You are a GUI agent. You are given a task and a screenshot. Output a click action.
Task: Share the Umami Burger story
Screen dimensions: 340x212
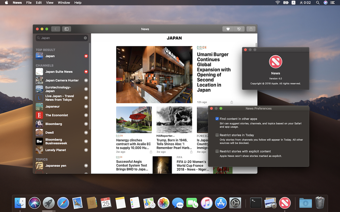click(232, 102)
